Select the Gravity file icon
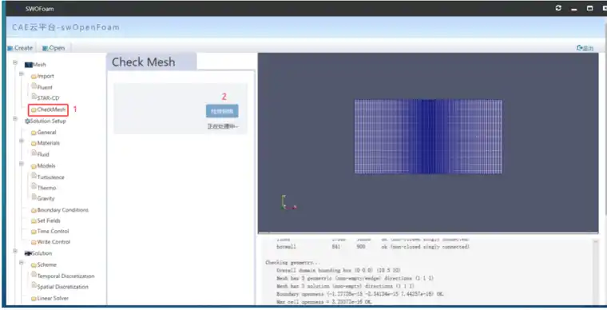Image resolution: width=607 pixels, height=310 pixels. pyautogui.click(x=34, y=197)
